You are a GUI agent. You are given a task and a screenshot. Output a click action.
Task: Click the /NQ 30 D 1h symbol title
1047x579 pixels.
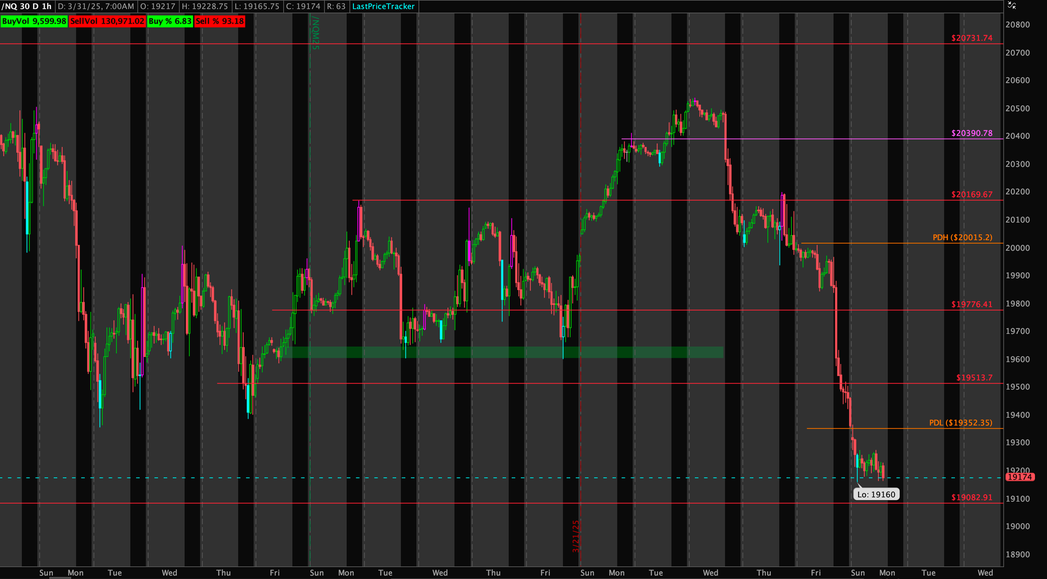[x=27, y=6]
